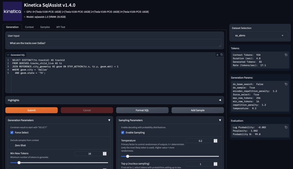Download the generated SQL code
This screenshot has width=293, height=169.
[217, 55]
